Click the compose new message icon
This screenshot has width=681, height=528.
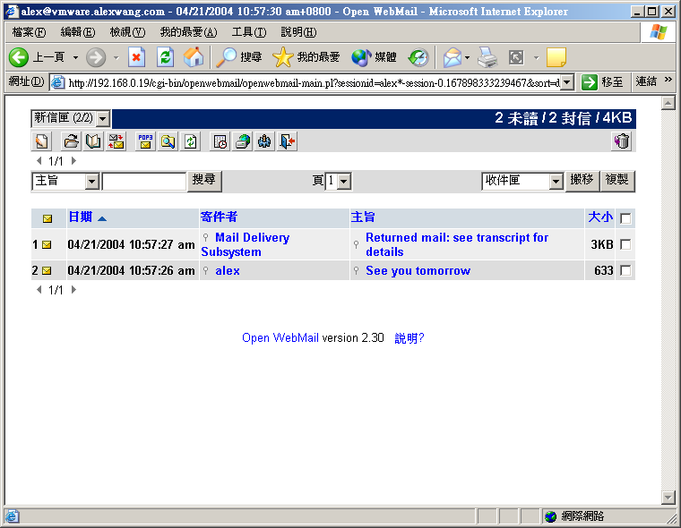[41, 141]
